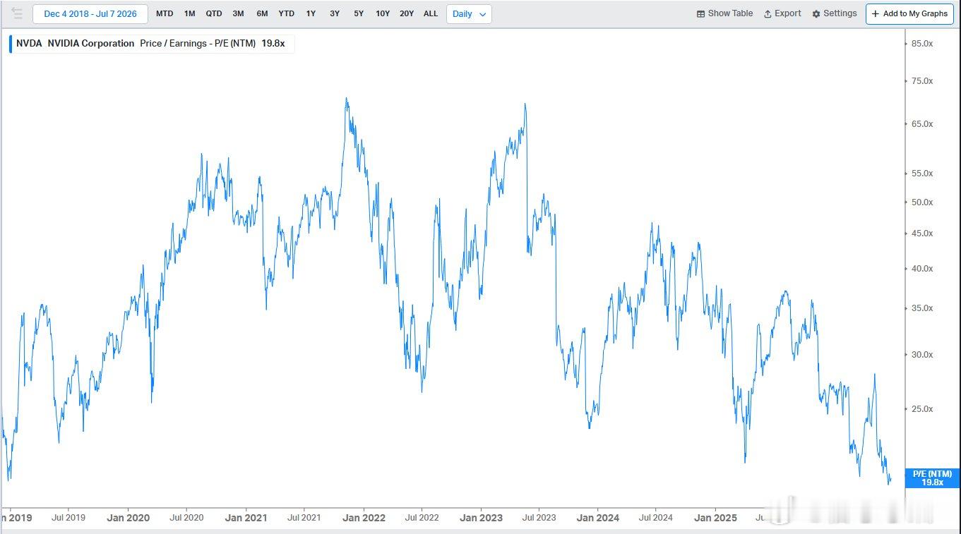
Task: Select the 1Y time range
Action: [311, 14]
